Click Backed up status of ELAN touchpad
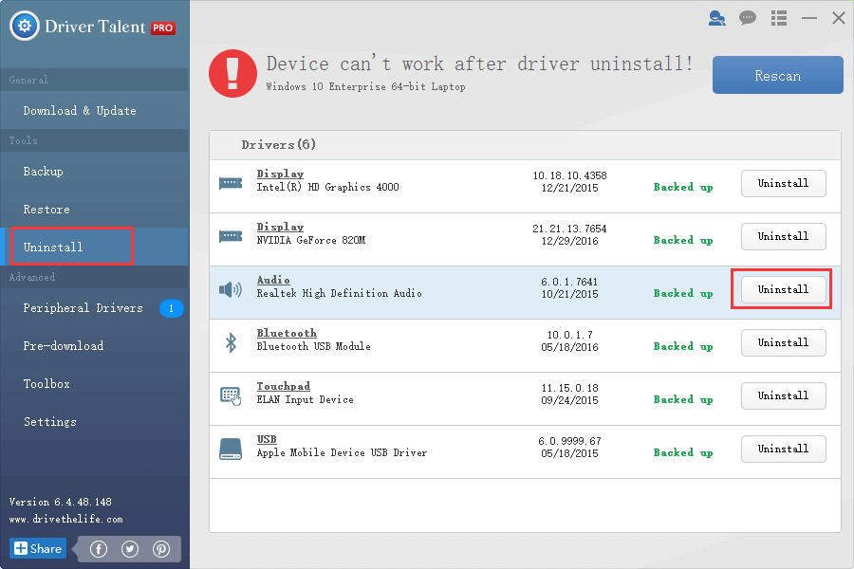Screen dimensions: 854x569 [683, 399]
